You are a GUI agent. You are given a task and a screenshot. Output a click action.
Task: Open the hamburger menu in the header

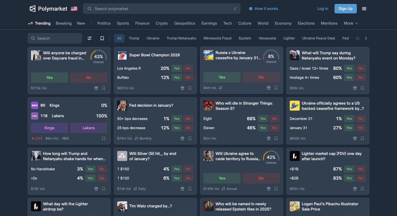coord(364,9)
